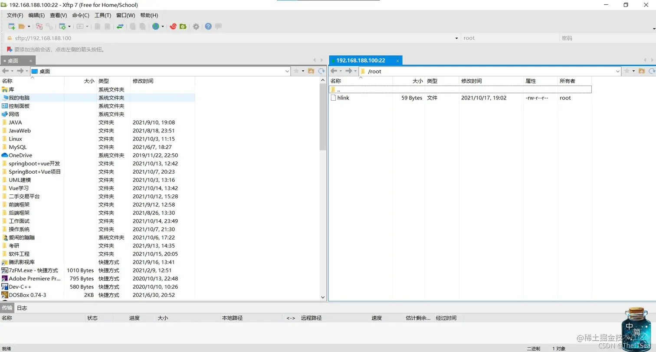656x352 pixels.
Task: Click the local pane vertical scrollbar
Action: [323, 117]
